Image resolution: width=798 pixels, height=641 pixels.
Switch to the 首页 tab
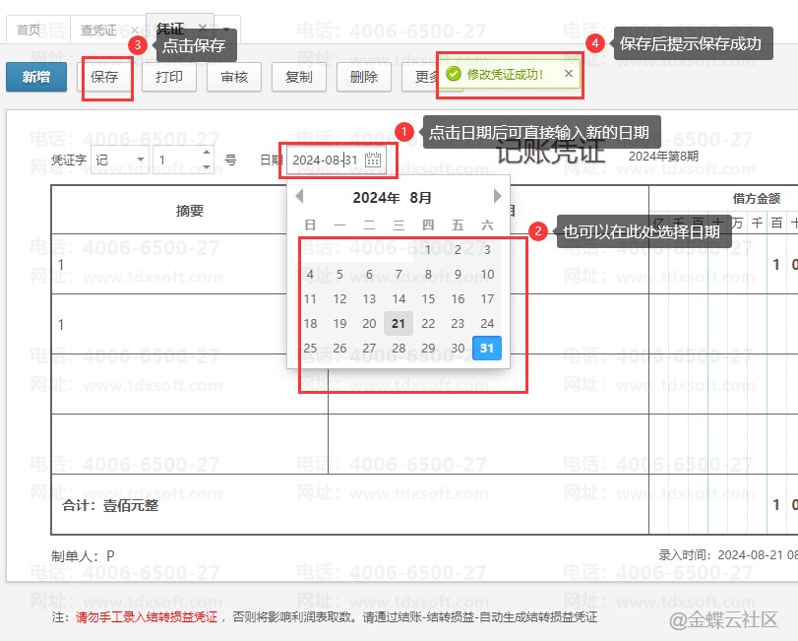click(x=29, y=30)
